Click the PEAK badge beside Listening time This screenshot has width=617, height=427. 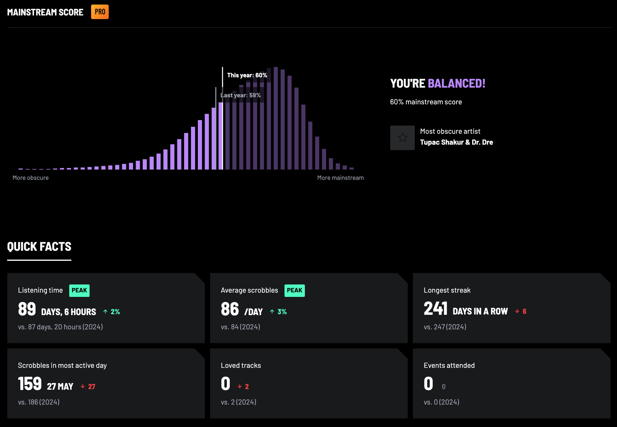[x=79, y=290]
